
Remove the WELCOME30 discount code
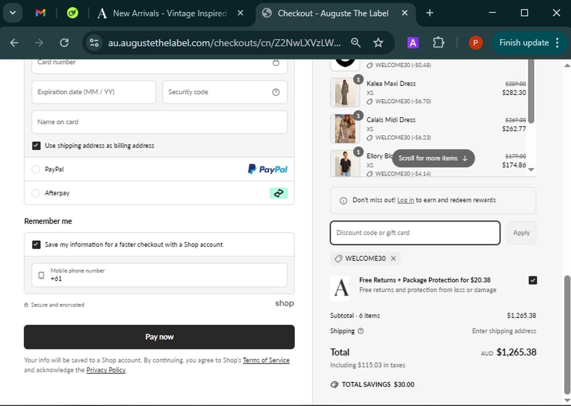[x=393, y=259]
